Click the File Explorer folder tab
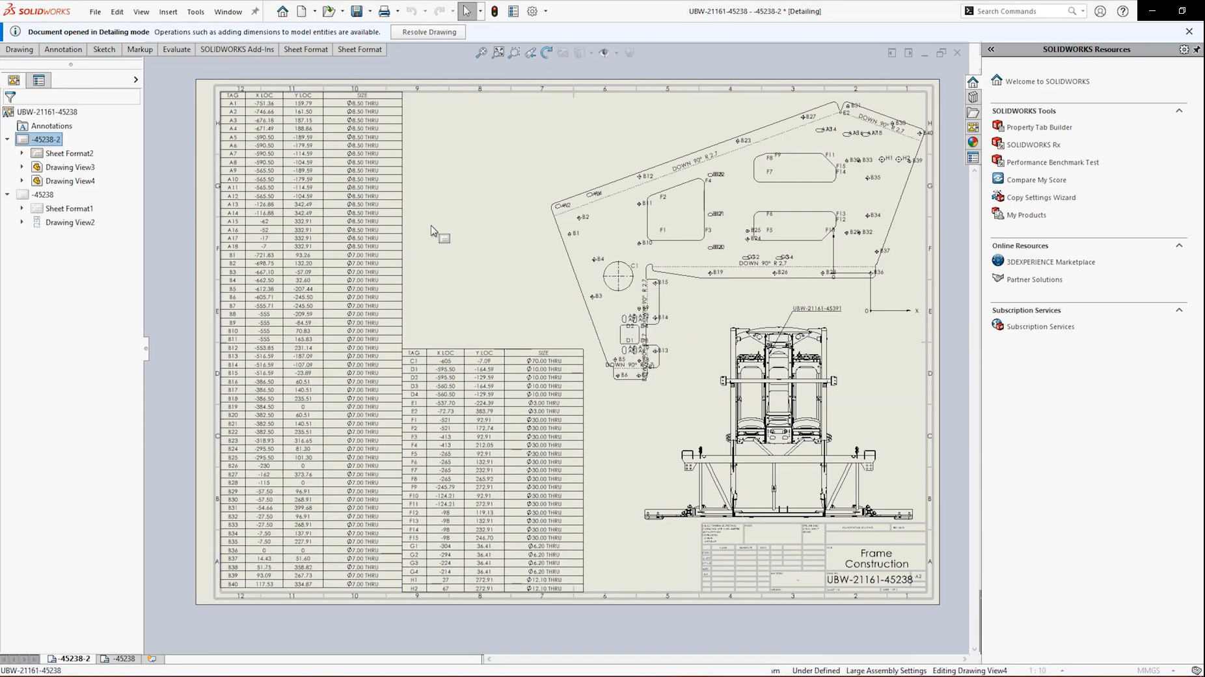The width and height of the screenshot is (1205, 677). (973, 112)
